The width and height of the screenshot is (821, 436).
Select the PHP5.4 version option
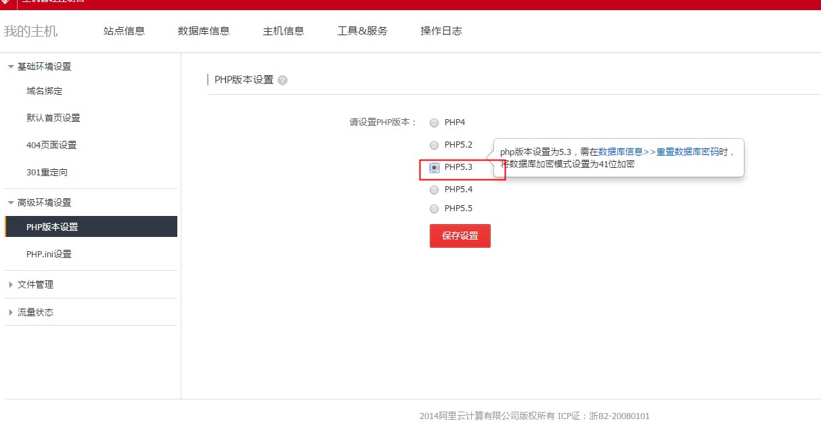coord(435,190)
